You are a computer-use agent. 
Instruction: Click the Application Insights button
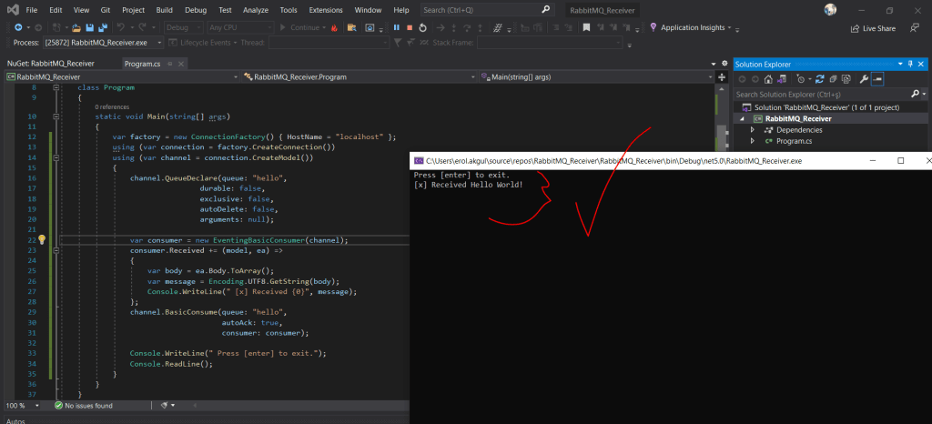pyautogui.click(x=693, y=27)
